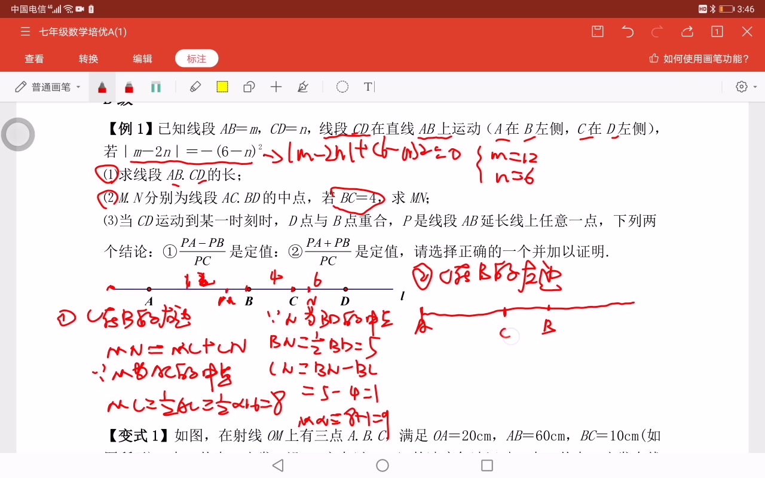
Task: Select the red fine-tip pen preset
Action: (x=102, y=87)
